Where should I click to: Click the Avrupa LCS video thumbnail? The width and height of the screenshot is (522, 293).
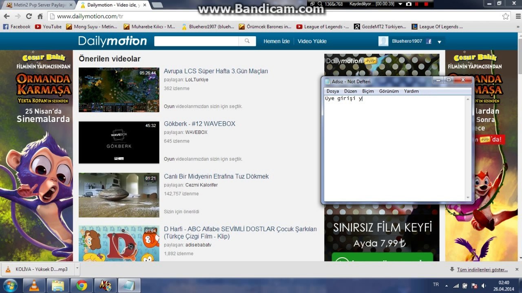coord(119,90)
